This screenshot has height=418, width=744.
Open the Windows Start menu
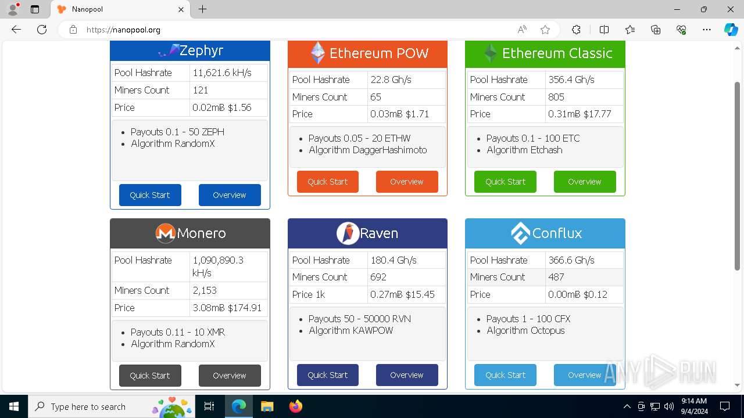pyautogui.click(x=14, y=406)
